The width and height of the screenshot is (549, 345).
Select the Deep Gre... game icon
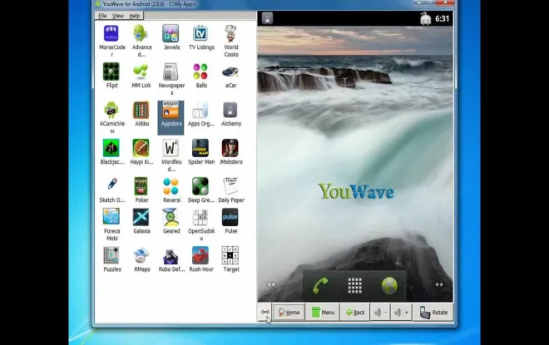click(200, 186)
